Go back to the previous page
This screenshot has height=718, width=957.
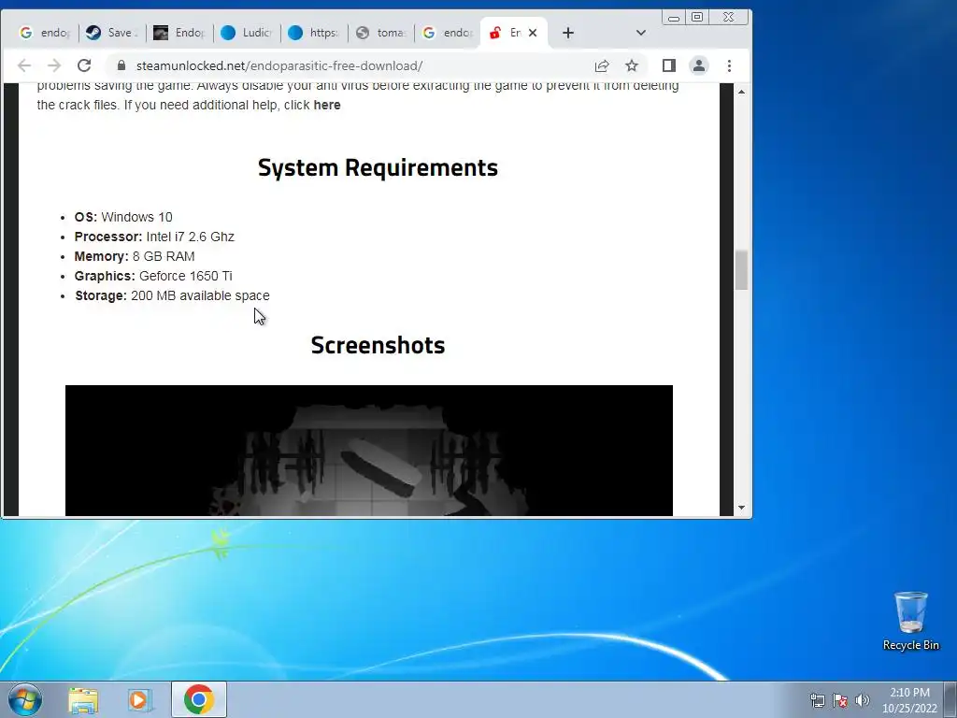click(x=23, y=66)
